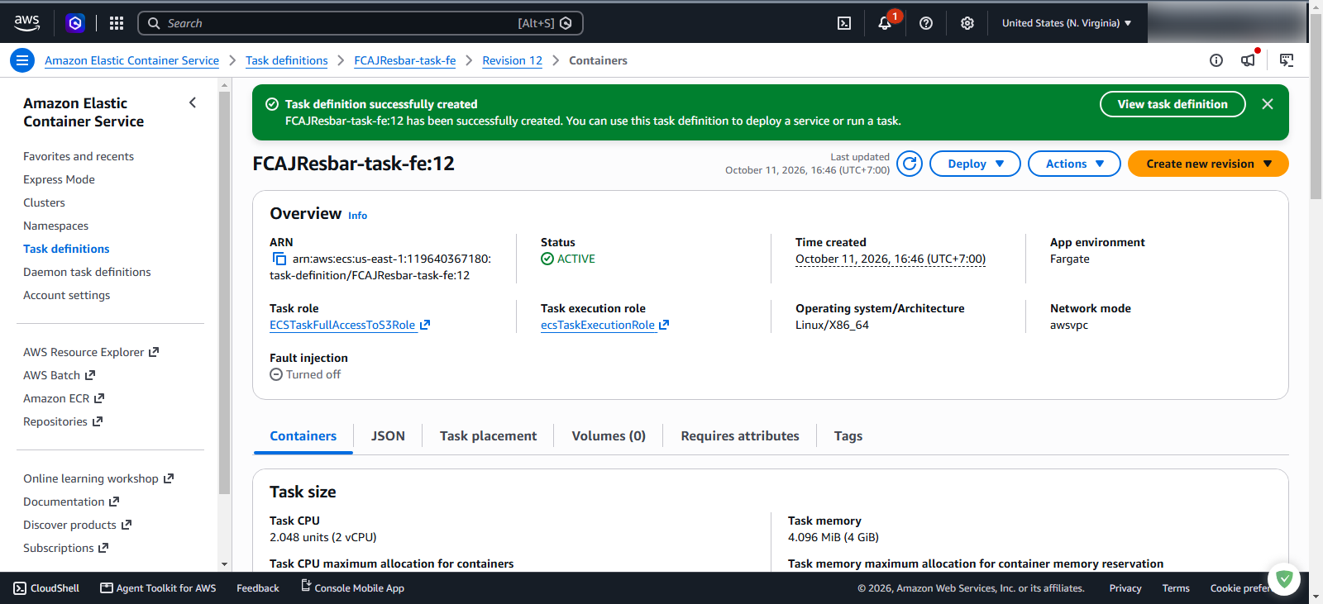The width and height of the screenshot is (1323, 604).
Task: Click the page vertical scrollbar
Action: click(x=1316, y=107)
